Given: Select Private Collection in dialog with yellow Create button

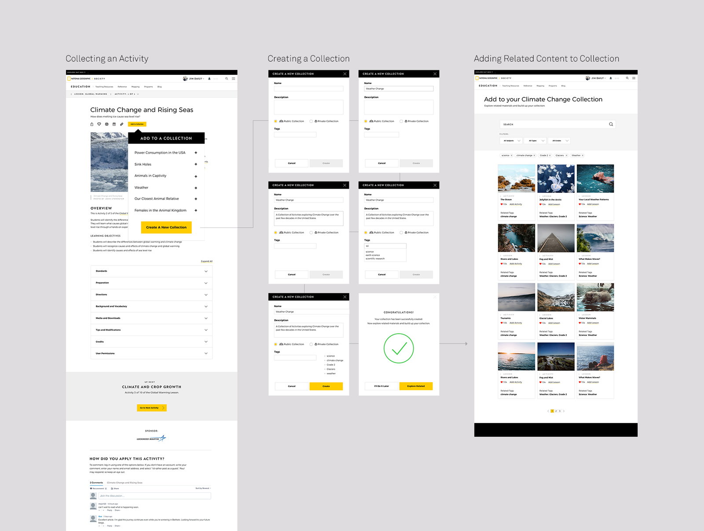Looking at the screenshot, I should [x=311, y=344].
